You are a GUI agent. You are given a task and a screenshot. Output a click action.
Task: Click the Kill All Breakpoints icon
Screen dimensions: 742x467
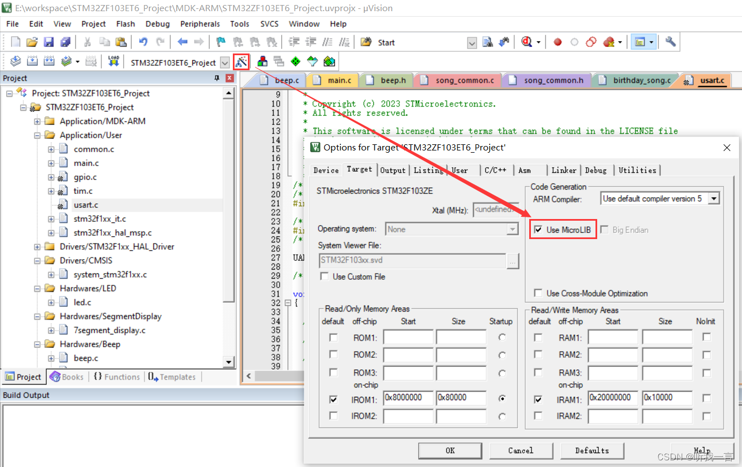(x=608, y=42)
